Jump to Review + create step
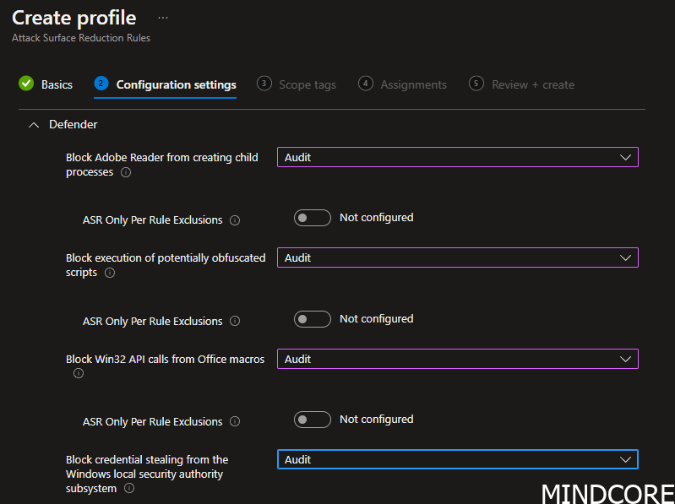This screenshot has width=675, height=504. (x=521, y=84)
